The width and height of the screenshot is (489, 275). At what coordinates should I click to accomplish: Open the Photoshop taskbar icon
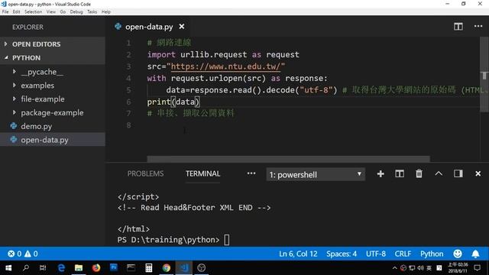[114, 267]
